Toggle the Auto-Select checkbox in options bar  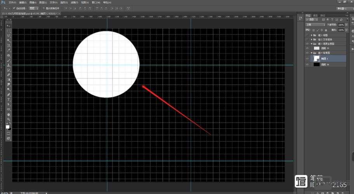[14, 8]
